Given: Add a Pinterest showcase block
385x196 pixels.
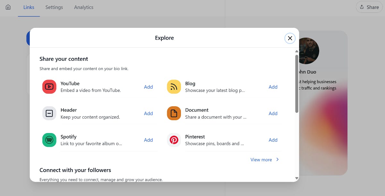Looking at the screenshot, I should (x=273, y=140).
